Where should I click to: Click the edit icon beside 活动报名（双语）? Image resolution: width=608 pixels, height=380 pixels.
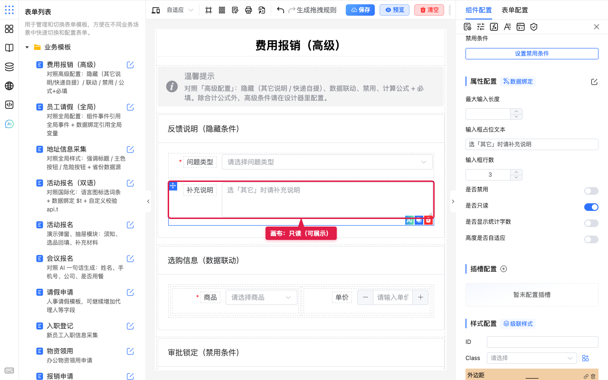pos(130,183)
